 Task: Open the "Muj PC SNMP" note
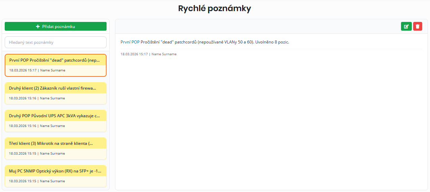(56, 171)
